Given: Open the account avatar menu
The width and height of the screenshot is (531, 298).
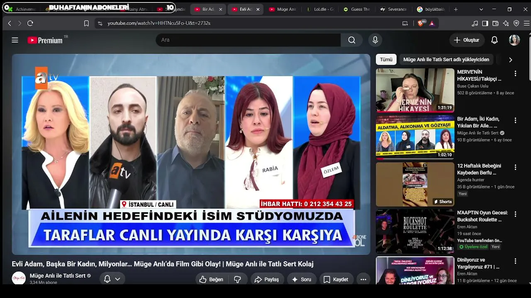Looking at the screenshot, I should pos(514,40).
